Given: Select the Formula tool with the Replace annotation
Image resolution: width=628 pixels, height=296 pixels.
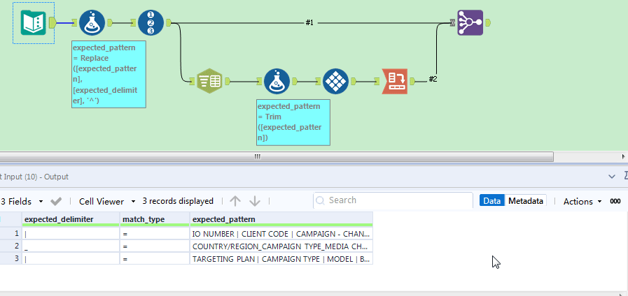Looking at the screenshot, I should click(x=92, y=23).
